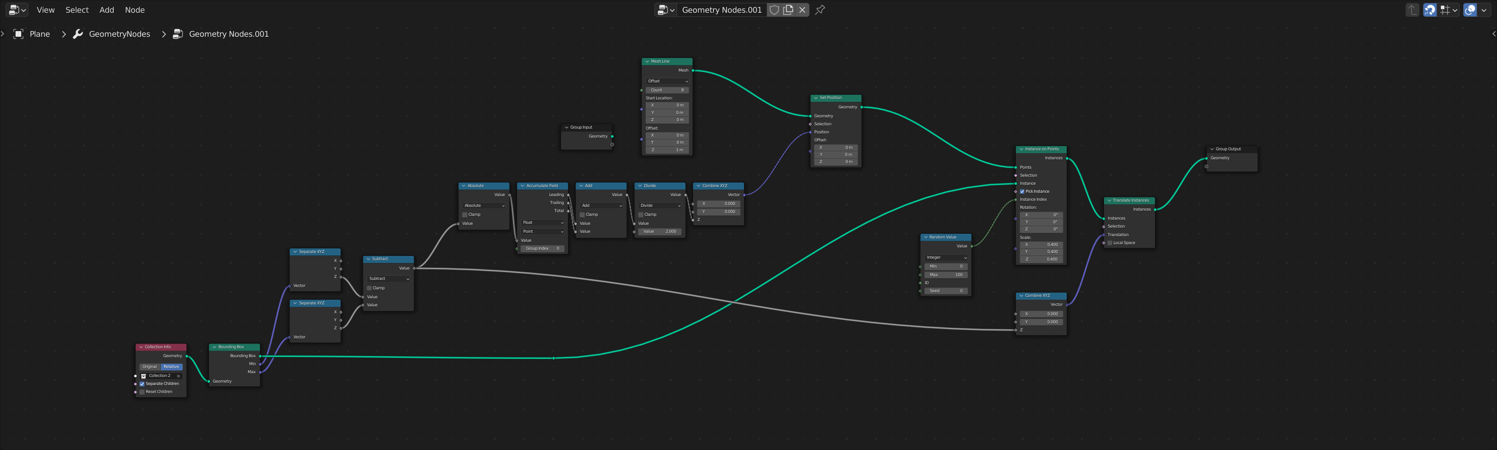Open the Absolute operation dropdown
Image resolution: width=1497 pixels, height=450 pixels.
[x=484, y=205]
